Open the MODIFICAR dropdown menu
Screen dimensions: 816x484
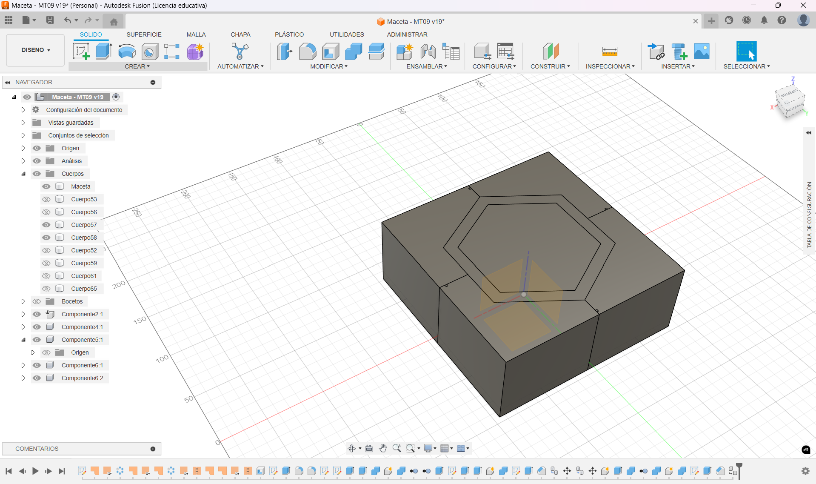329,66
